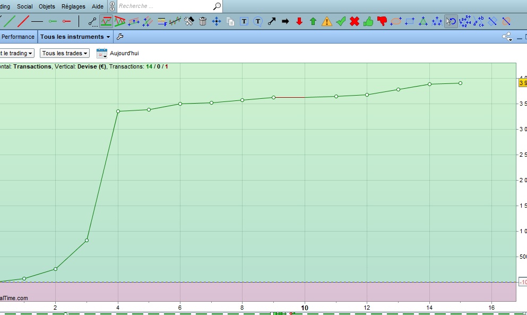Insert a green up arrow marker
This screenshot has width=527, height=315.
coord(313,22)
